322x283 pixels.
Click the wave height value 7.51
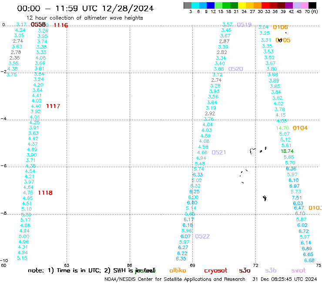(x=297, y=198)
